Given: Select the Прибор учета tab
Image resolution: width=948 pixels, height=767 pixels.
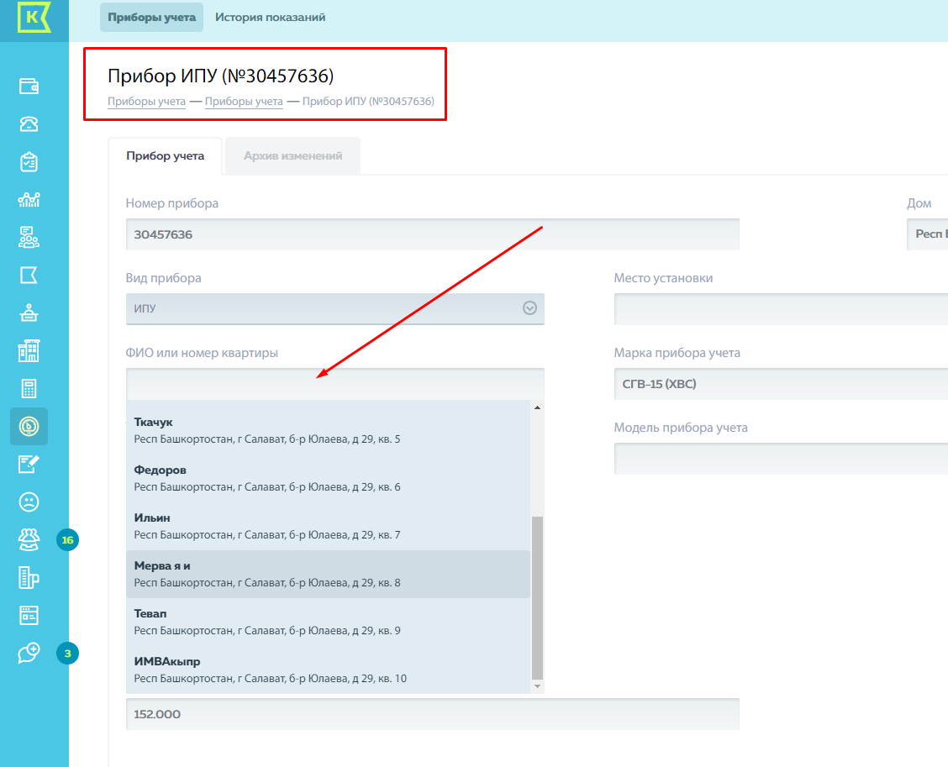Looking at the screenshot, I should [165, 156].
